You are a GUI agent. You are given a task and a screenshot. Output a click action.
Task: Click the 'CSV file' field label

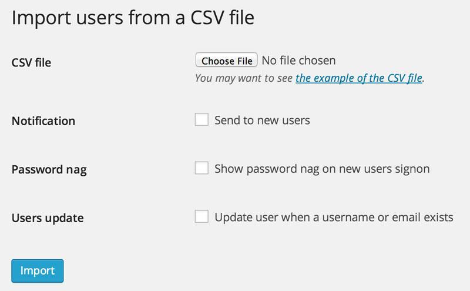tap(31, 63)
